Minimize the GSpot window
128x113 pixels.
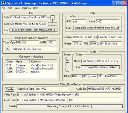(x=114, y=3)
